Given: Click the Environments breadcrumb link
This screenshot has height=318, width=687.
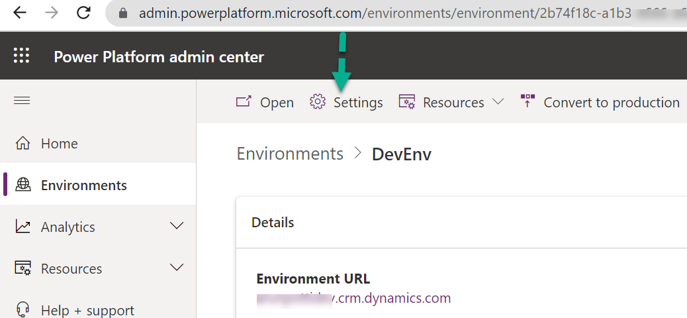Looking at the screenshot, I should click(x=290, y=154).
